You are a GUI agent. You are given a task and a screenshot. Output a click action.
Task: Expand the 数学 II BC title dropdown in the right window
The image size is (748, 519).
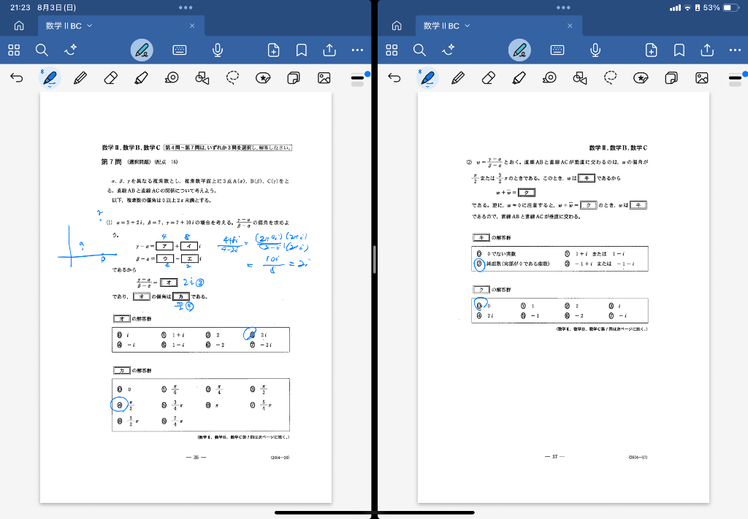tap(467, 26)
